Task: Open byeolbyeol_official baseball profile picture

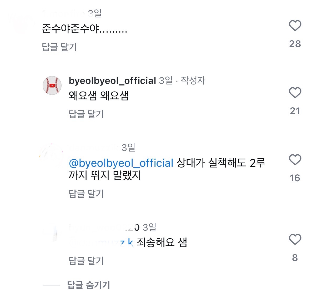Action: [52, 85]
